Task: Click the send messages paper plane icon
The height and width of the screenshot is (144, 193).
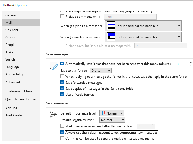Action: coord(53,114)
